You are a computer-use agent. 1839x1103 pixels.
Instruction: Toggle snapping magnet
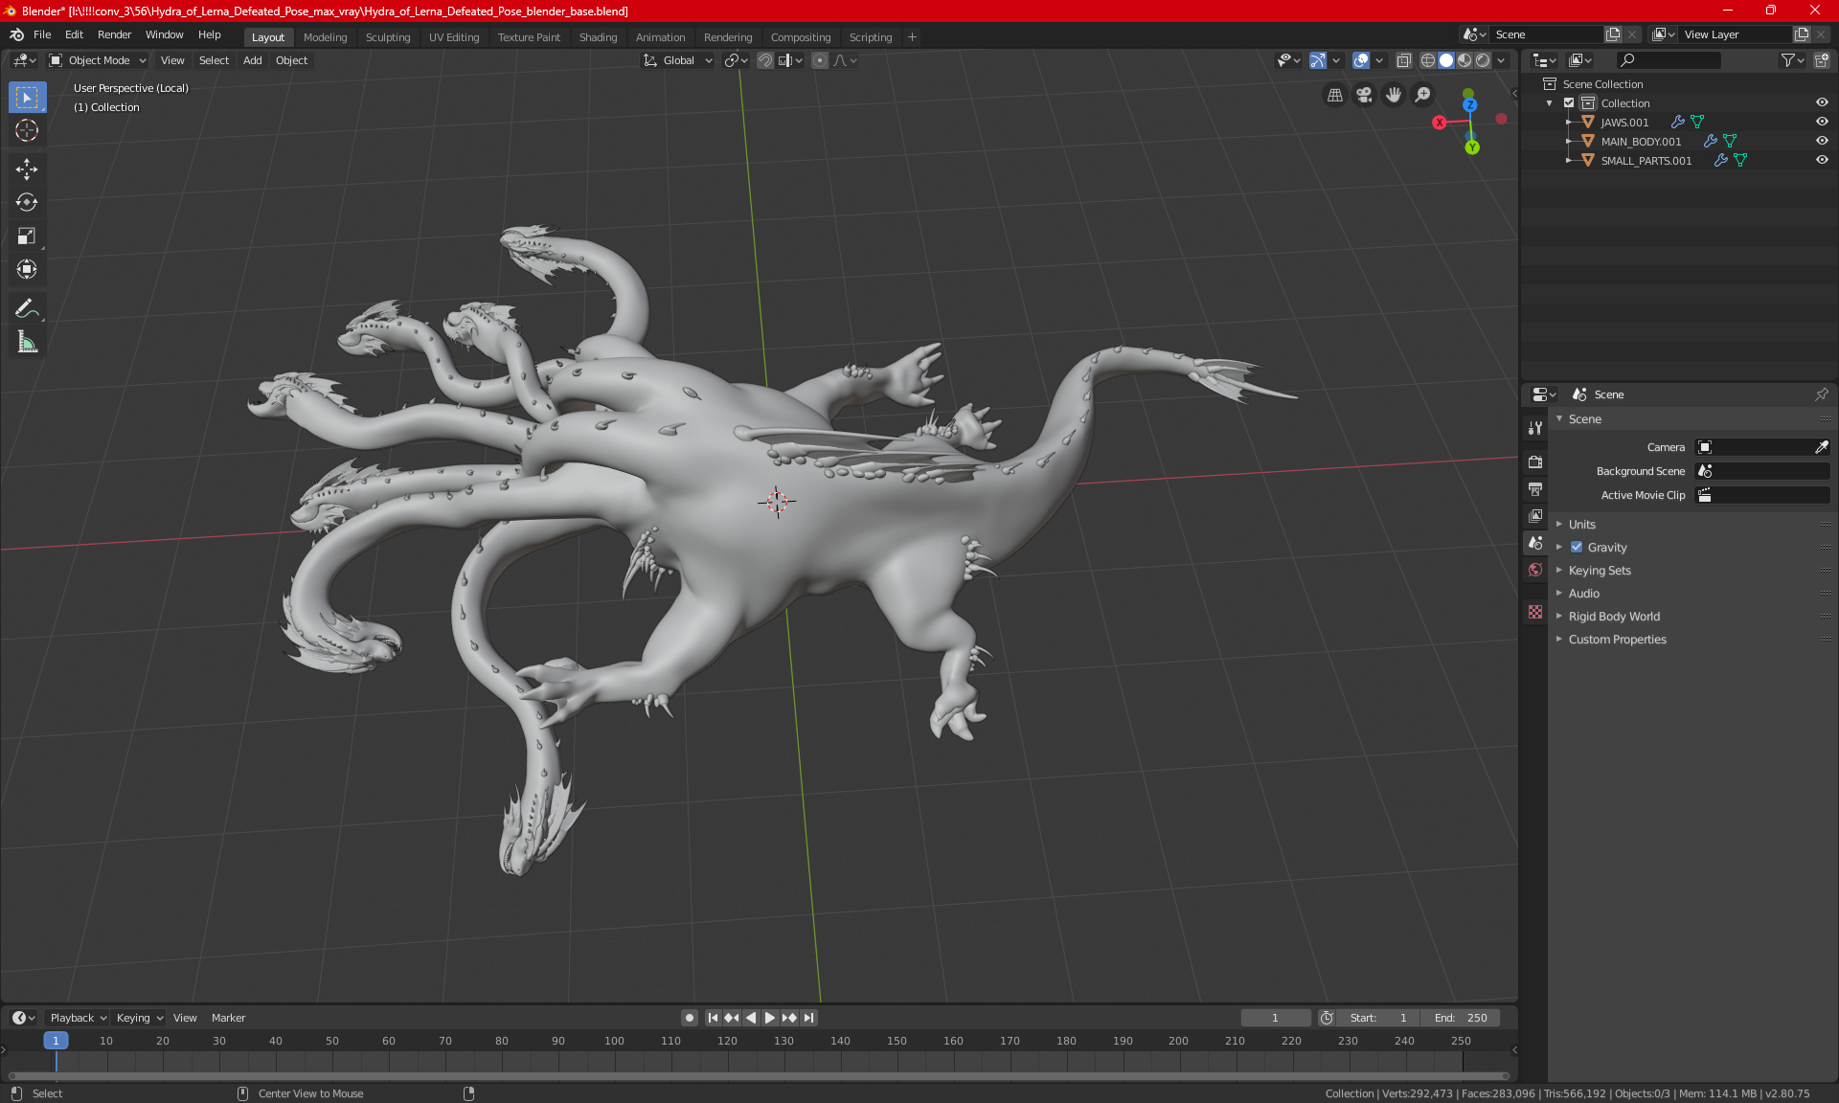765,60
